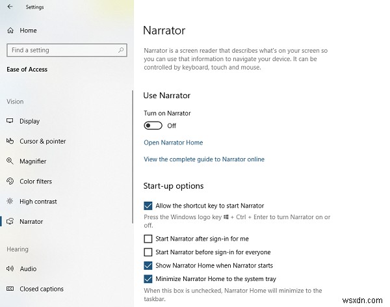Screen dimensions: 390x307
Task: Select High contrast in sidebar
Action: 38,202
